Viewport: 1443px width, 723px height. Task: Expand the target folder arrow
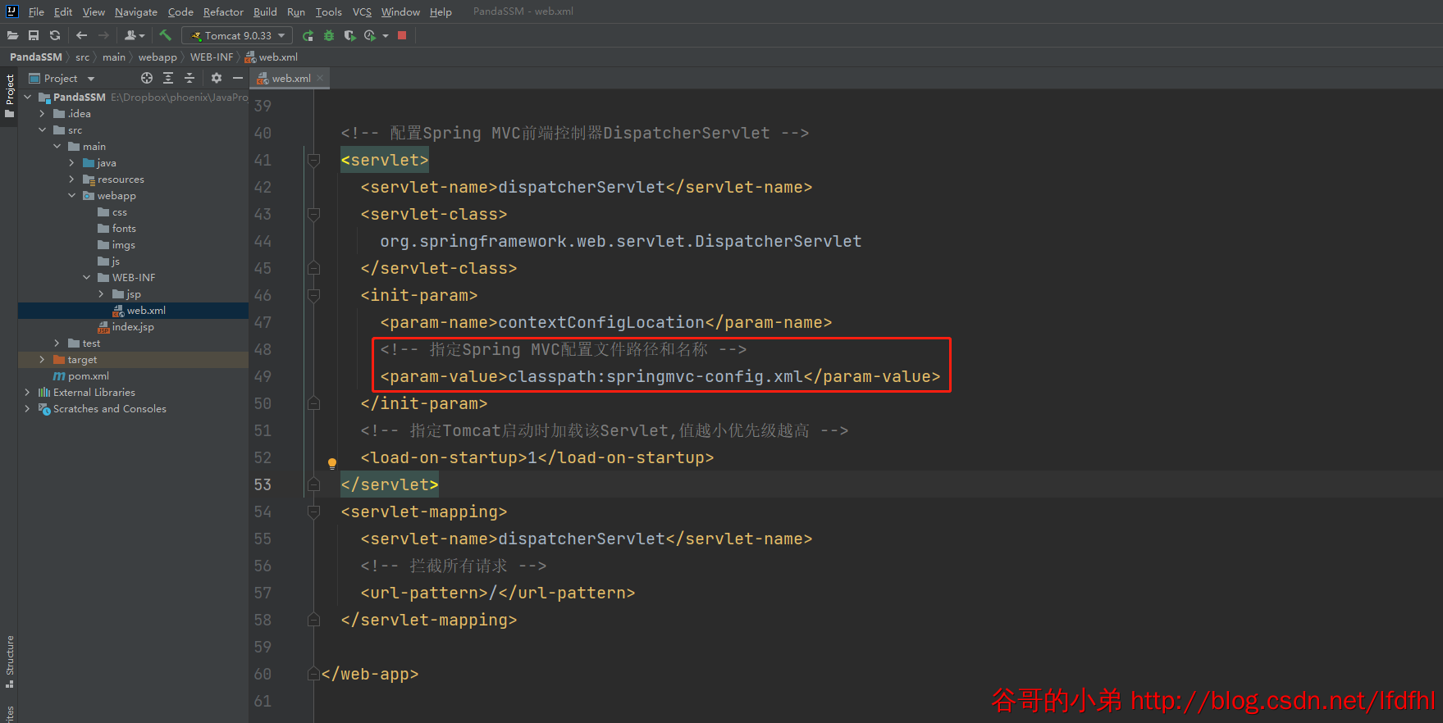43,360
